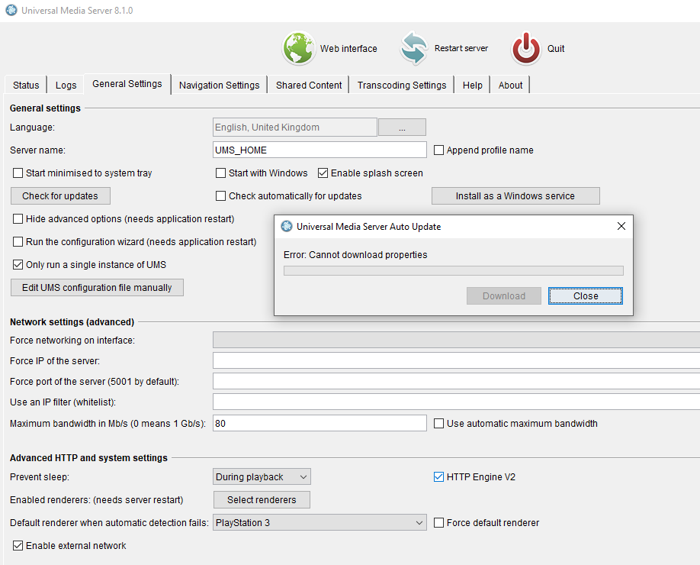Enable Run the configuration wizard checkbox
This screenshot has width=700, height=565.
[x=18, y=242]
